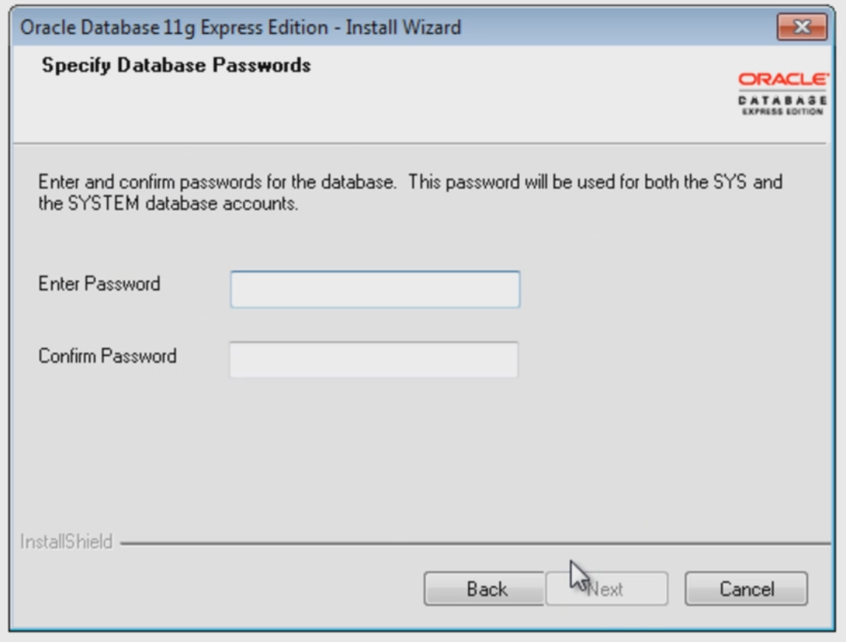The image size is (846, 642).
Task: Focus the Confirm Password text box
Action: point(374,360)
